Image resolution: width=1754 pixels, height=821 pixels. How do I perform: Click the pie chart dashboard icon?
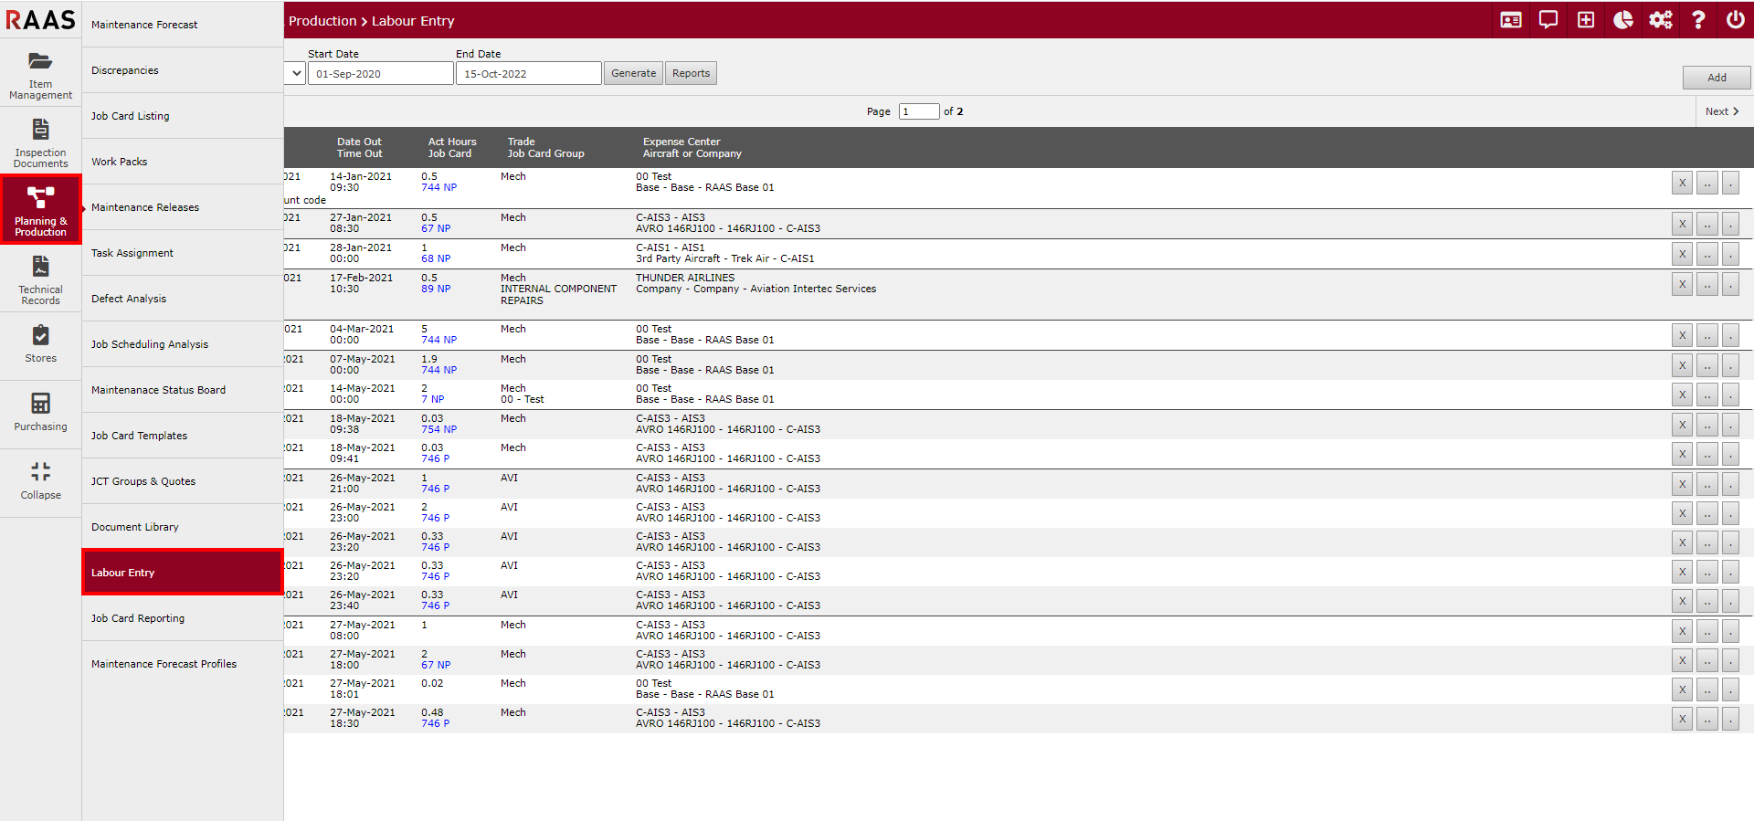tap(1623, 20)
